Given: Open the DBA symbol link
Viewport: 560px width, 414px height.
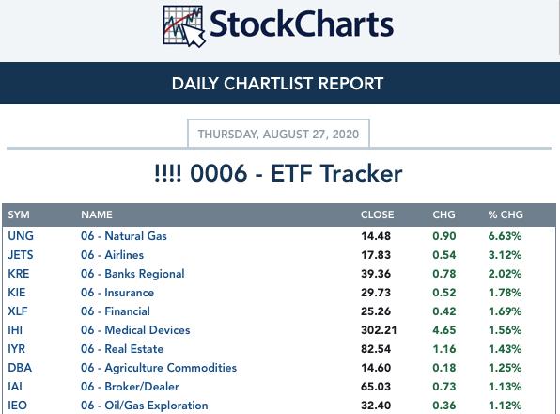Looking at the screenshot, I should click(20, 368).
